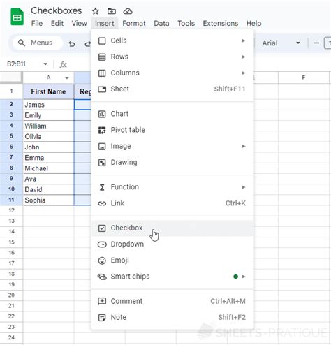
Task: Choose Sheet Shift+F11 entry
Action: pos(172,89)
